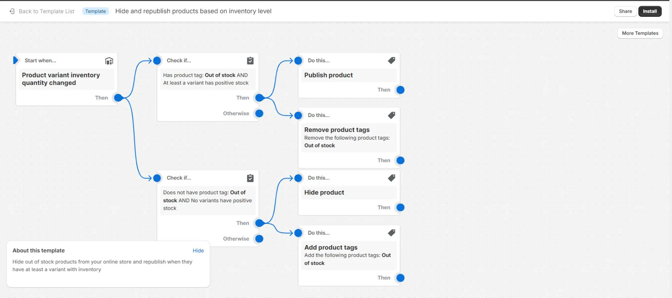Image resolution: width=672 pixels, height=298 pixels.
Task: Click Then connector on Add product tags card
Action: (400, 278)
